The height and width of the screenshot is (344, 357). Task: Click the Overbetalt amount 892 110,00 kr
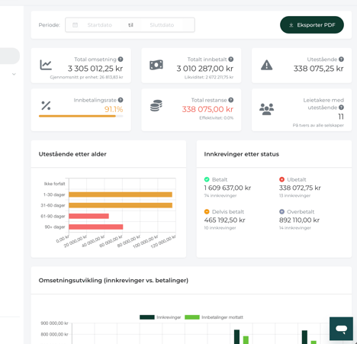click(x=299, y=220)
